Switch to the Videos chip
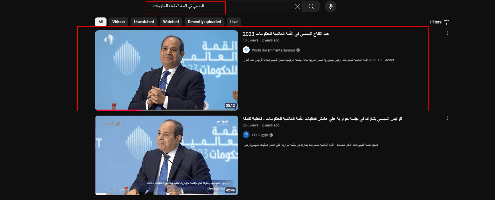 (x=119, y=22)
